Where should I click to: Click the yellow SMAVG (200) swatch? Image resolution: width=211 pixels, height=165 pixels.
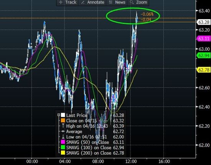[x=63, y=153]
